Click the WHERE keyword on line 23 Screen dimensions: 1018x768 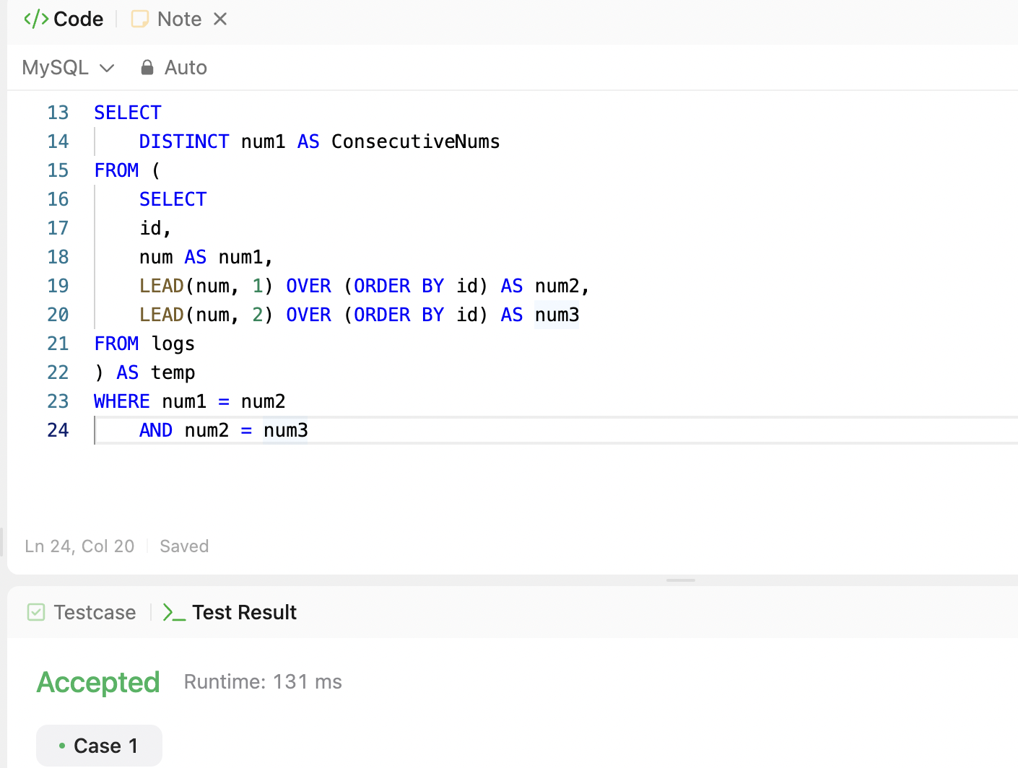[122, 401]
